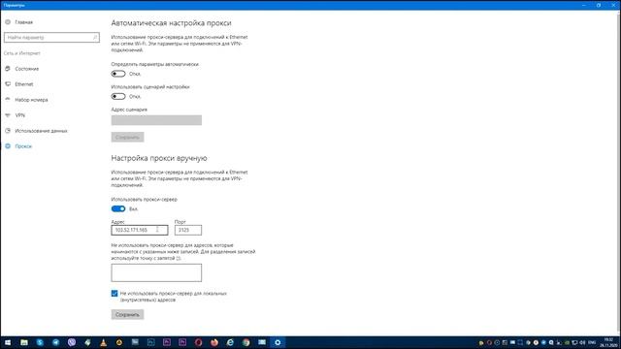Click the greyed Адрес сценария field
621x349 pixels.
(x=156, y=120)
